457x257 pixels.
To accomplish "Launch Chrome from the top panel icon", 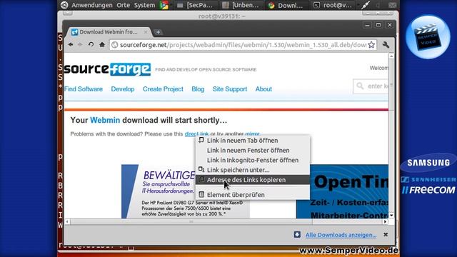I will point(164,5).
